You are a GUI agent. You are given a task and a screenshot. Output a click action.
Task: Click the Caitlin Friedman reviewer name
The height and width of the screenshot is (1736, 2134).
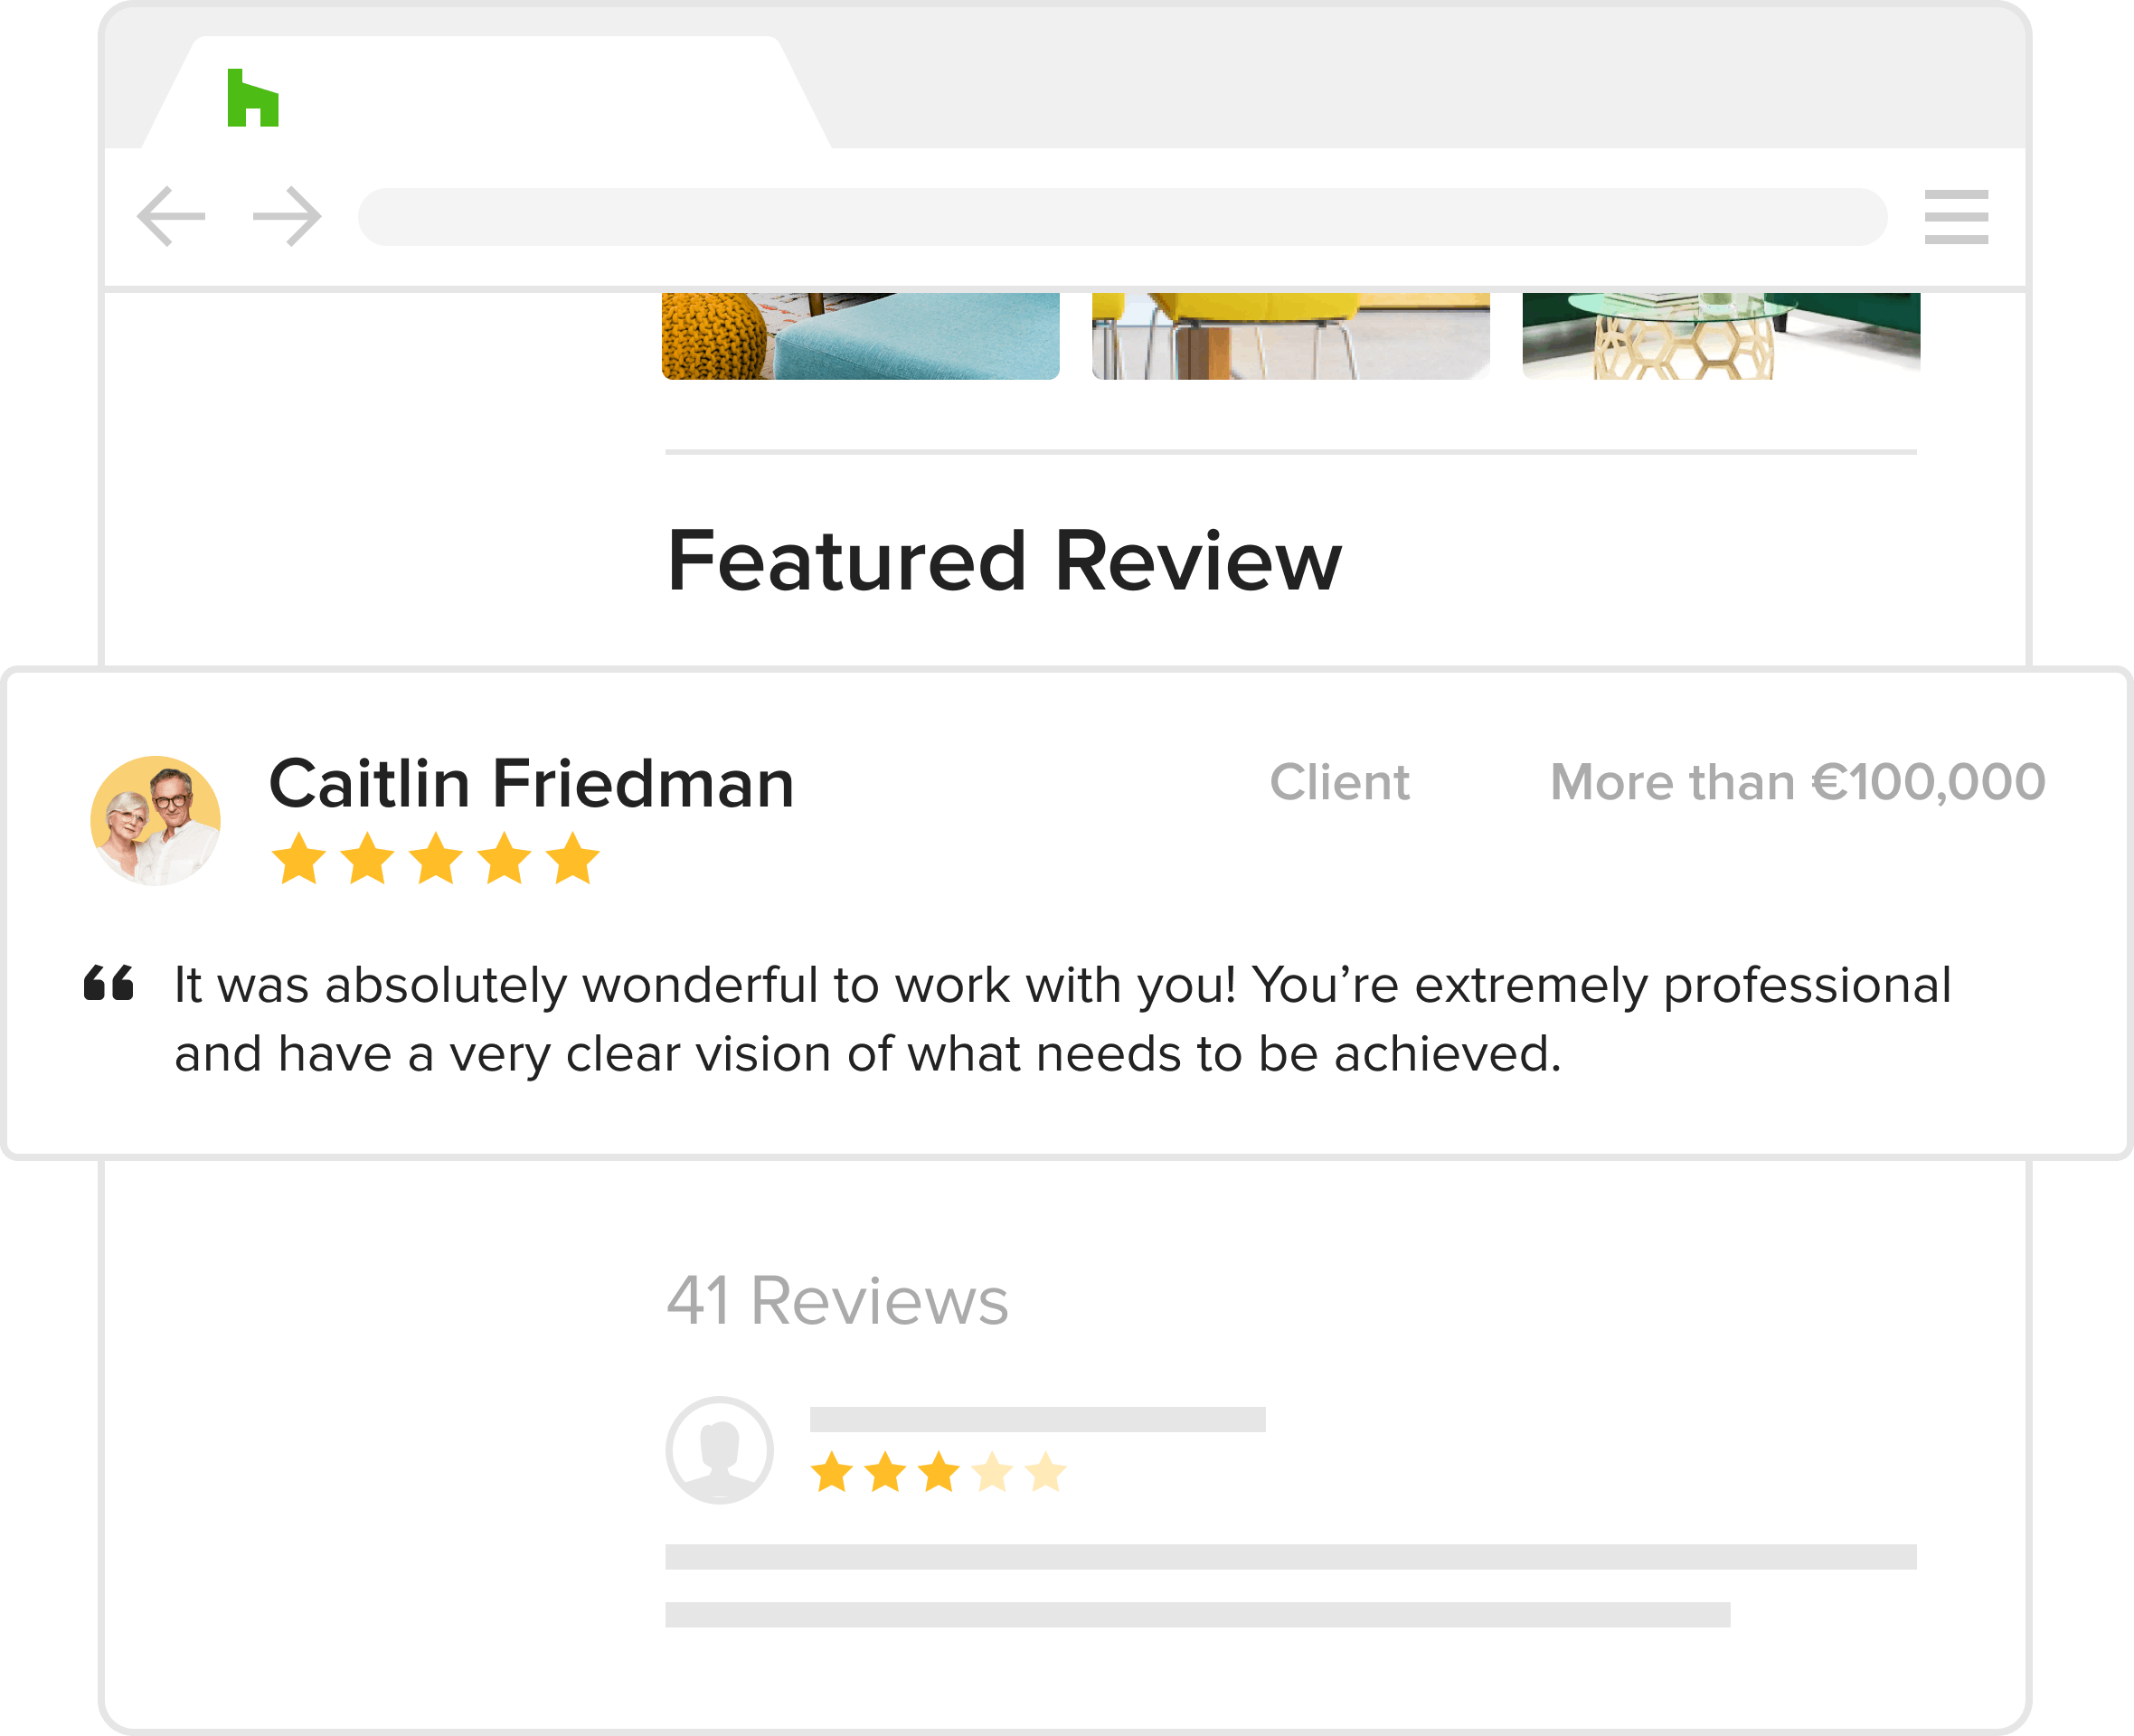(532, 783)
